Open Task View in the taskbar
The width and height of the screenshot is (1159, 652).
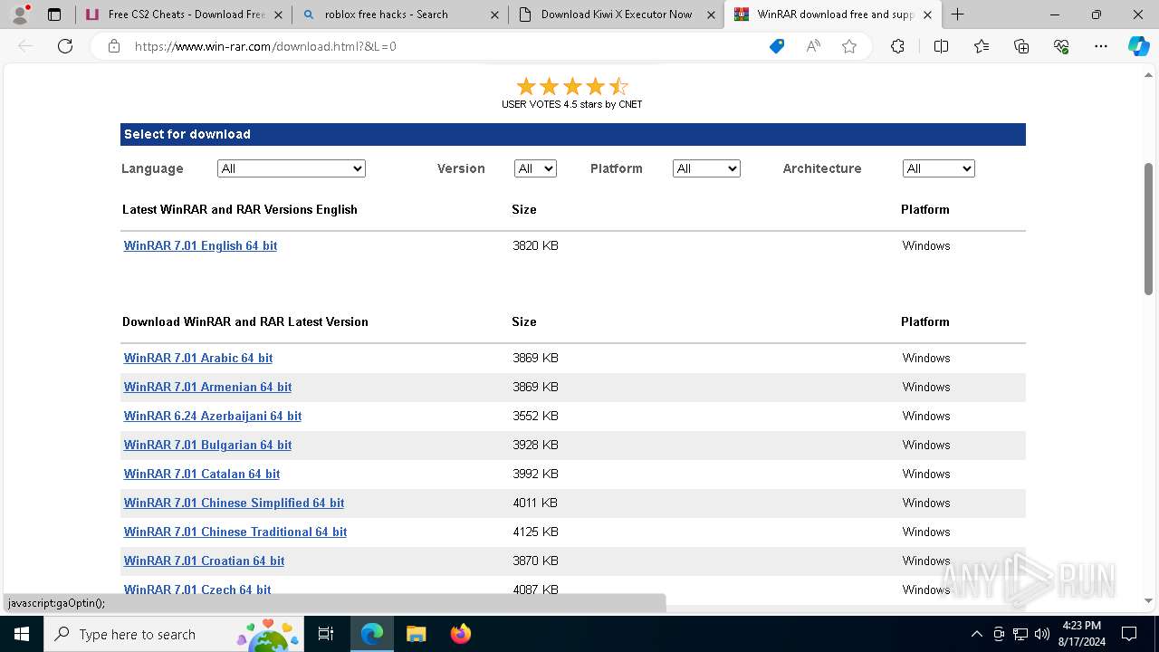pyautogui.click(x=326, y=634)
